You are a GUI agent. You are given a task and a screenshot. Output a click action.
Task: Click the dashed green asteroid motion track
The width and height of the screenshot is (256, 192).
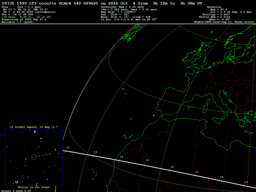point(42,155)
